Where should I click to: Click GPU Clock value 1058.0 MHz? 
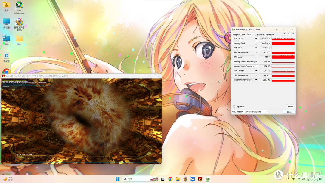click(x=265, y=39)
